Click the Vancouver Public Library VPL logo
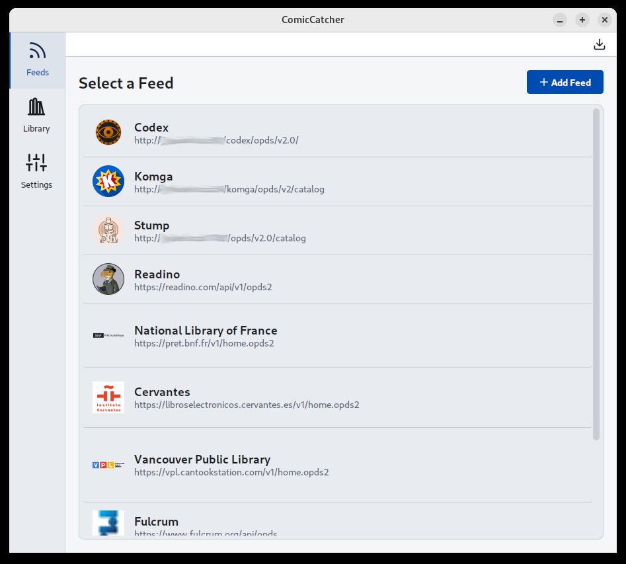626x564 pixels. click(x=108, y=465)
